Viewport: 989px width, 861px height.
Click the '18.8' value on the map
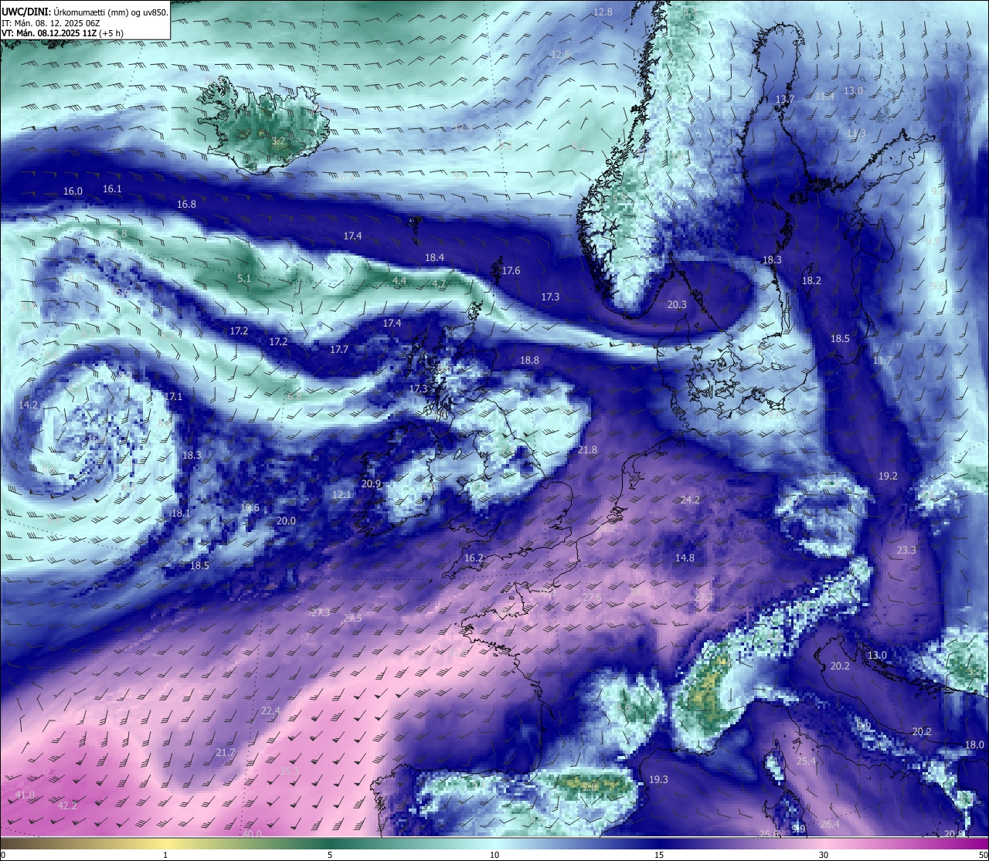coord(529,361)
